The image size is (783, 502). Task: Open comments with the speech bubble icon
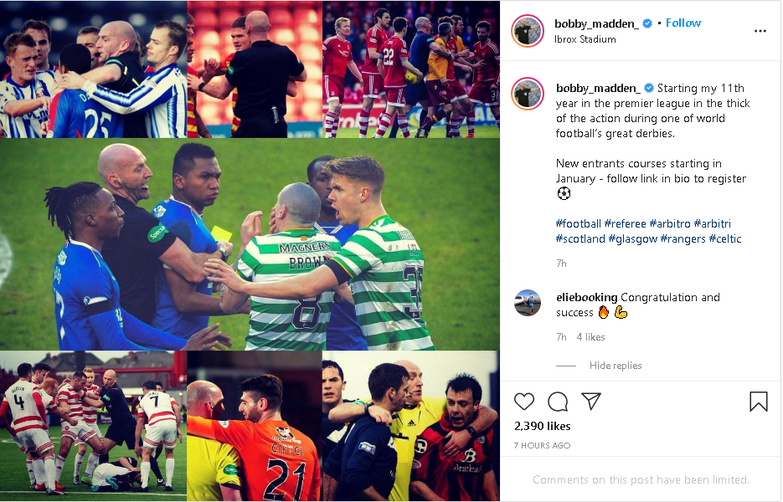(557, 402)
